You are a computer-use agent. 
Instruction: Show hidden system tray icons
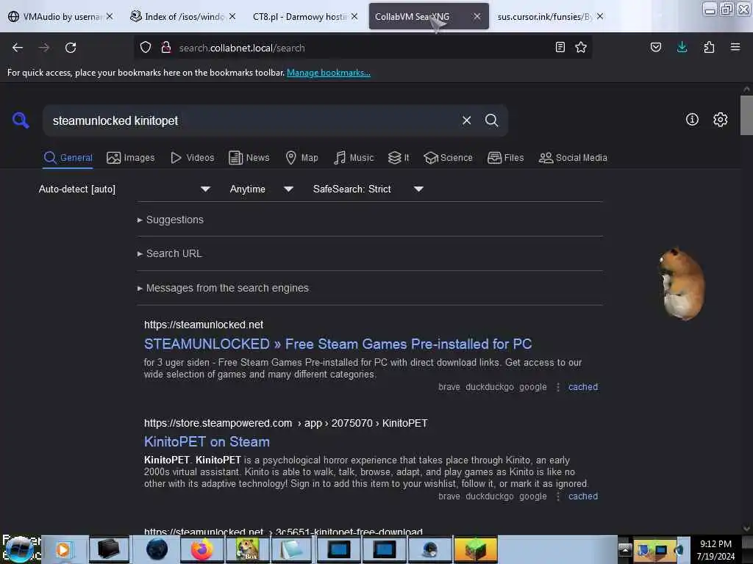point(625,549)
